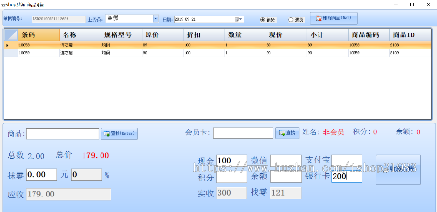This screenshot has width=437, height=212.
Task: Click the 现金 cash amount field
Action: coord(231,161)
